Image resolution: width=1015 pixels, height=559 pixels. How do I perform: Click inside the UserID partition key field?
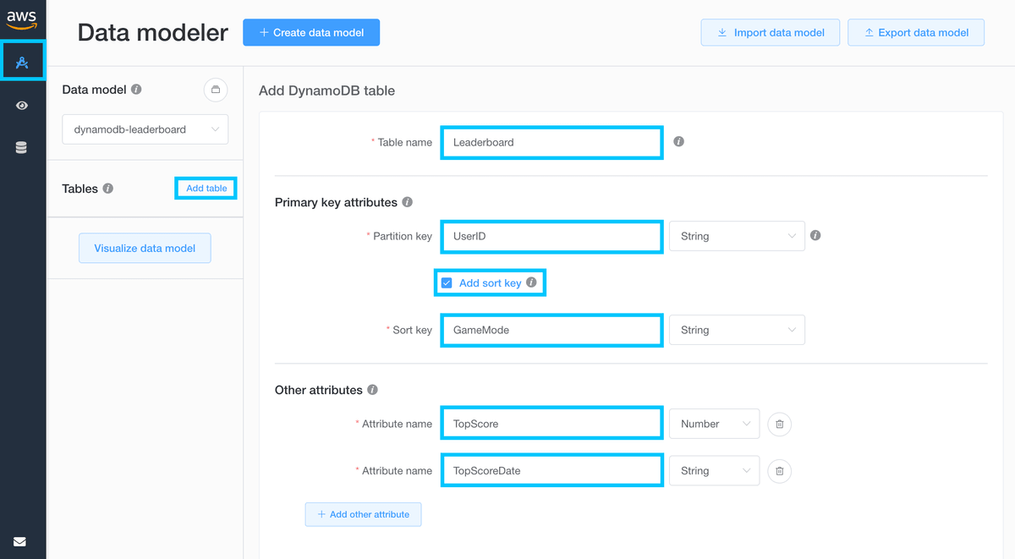point(551,236)
